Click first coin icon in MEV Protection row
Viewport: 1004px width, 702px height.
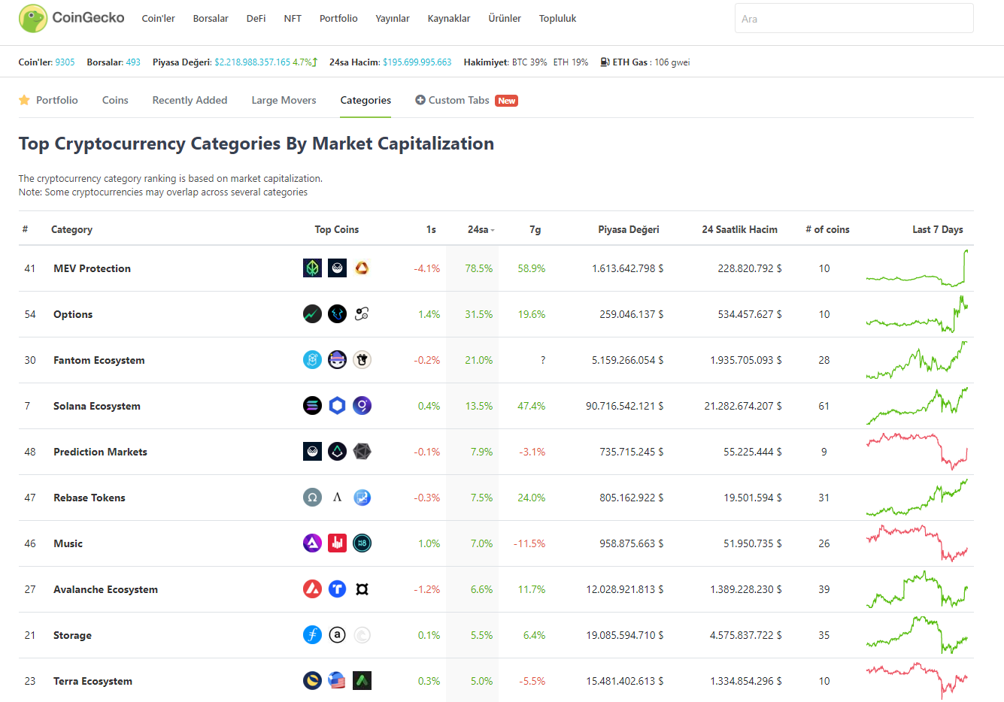(312, 268)
